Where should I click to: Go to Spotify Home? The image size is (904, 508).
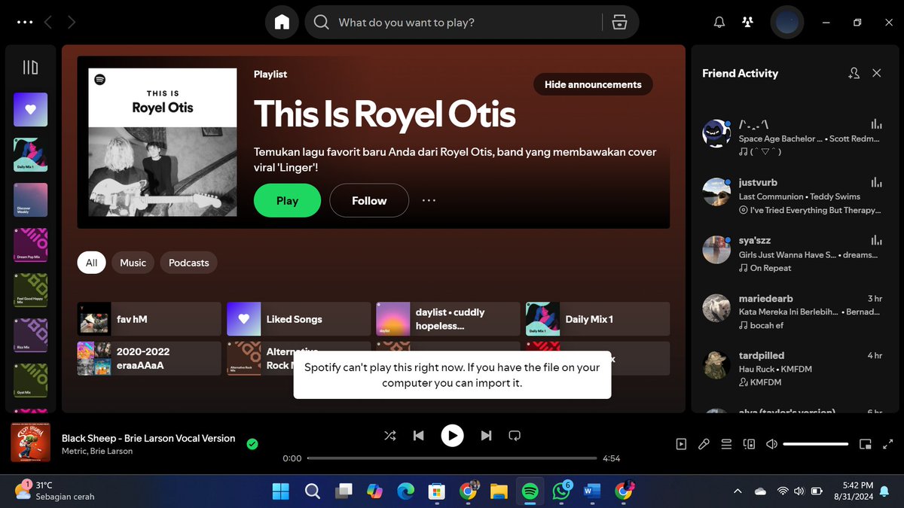coord(282,23)
